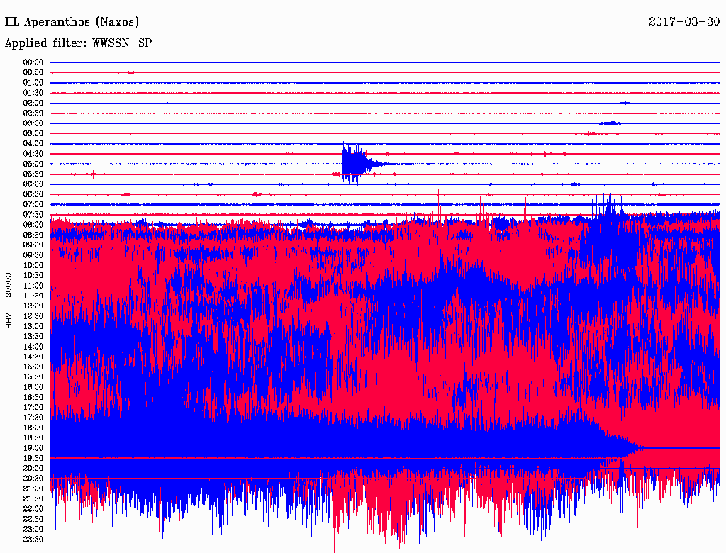726x553 pixels.
Task: Select the 22:30 time label
Action: pyautogui.click(x=33, y=519)
